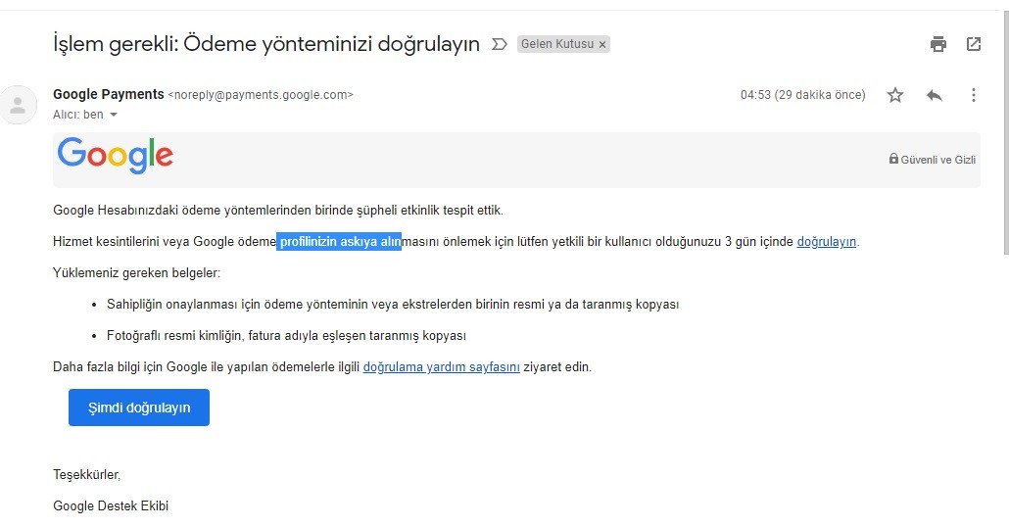
Task: Expand recipient details next to 'Alıcı: ben'
Action: coord(114,115)
